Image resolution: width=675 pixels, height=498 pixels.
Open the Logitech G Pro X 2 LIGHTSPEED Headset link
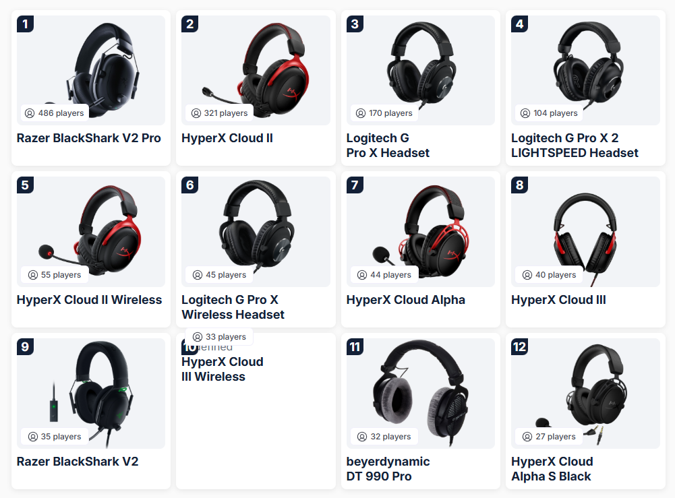[x=575, y=146]
